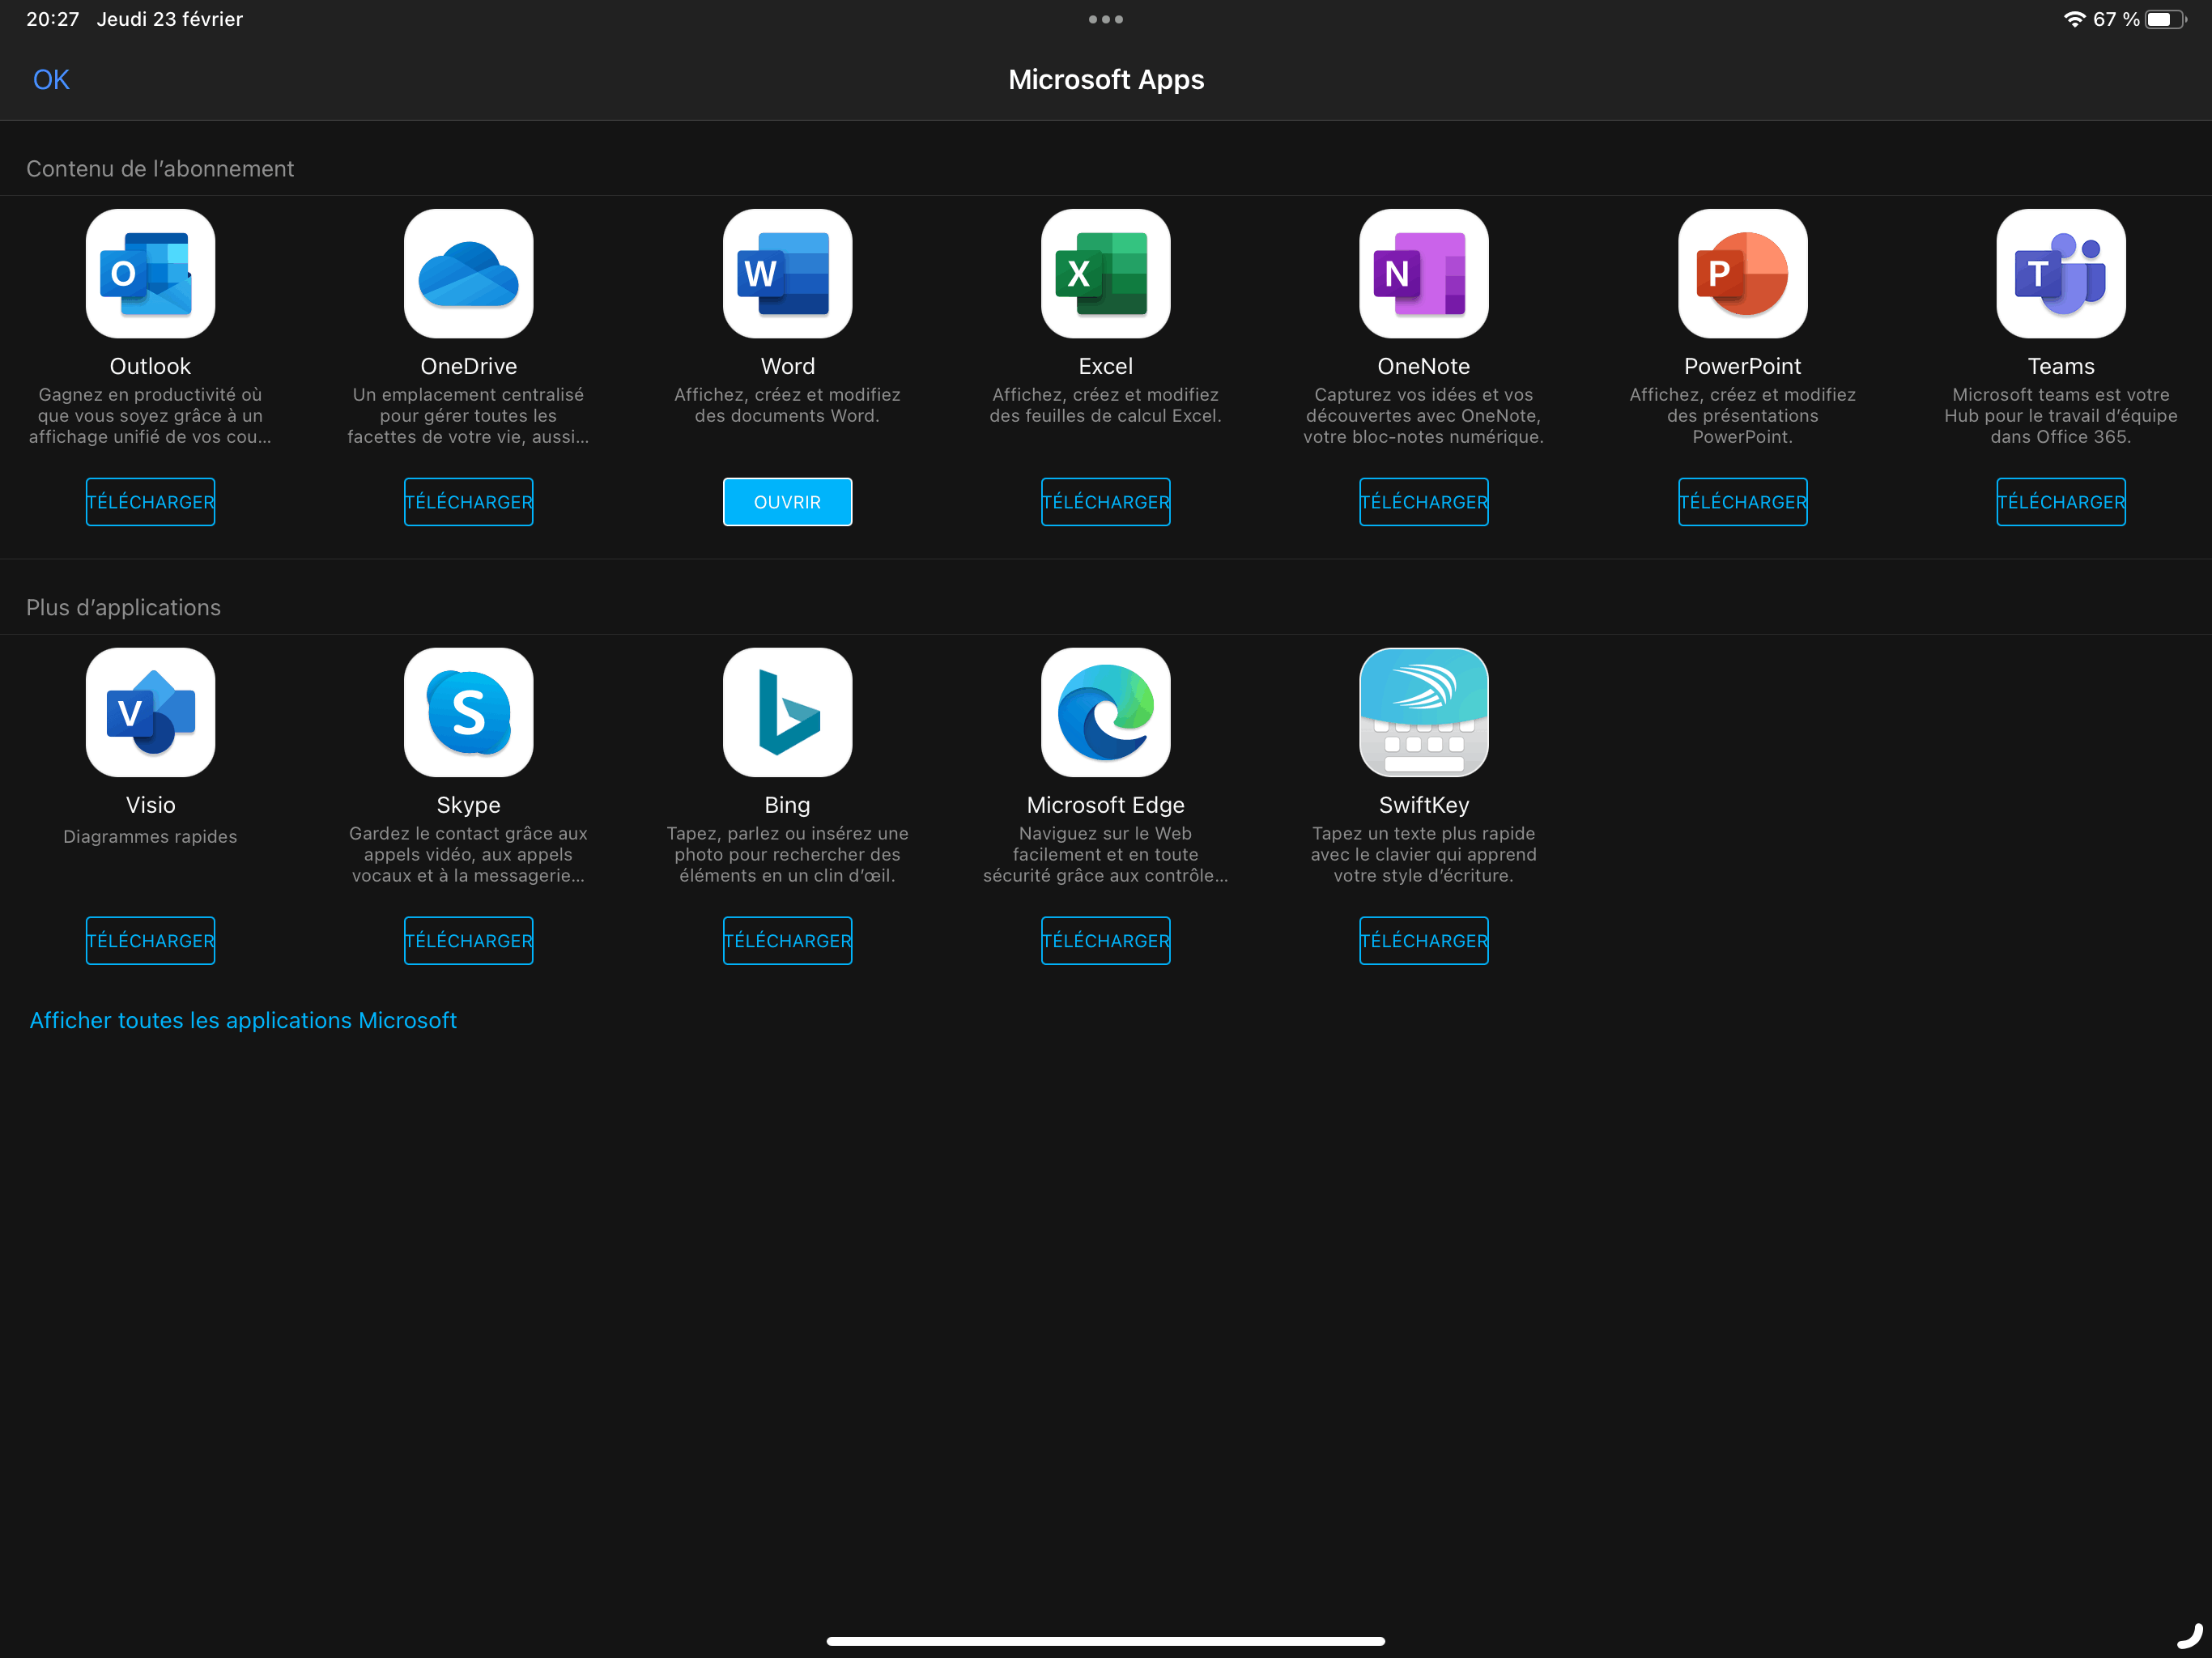Select the Teams app icon

point(2060,273)
